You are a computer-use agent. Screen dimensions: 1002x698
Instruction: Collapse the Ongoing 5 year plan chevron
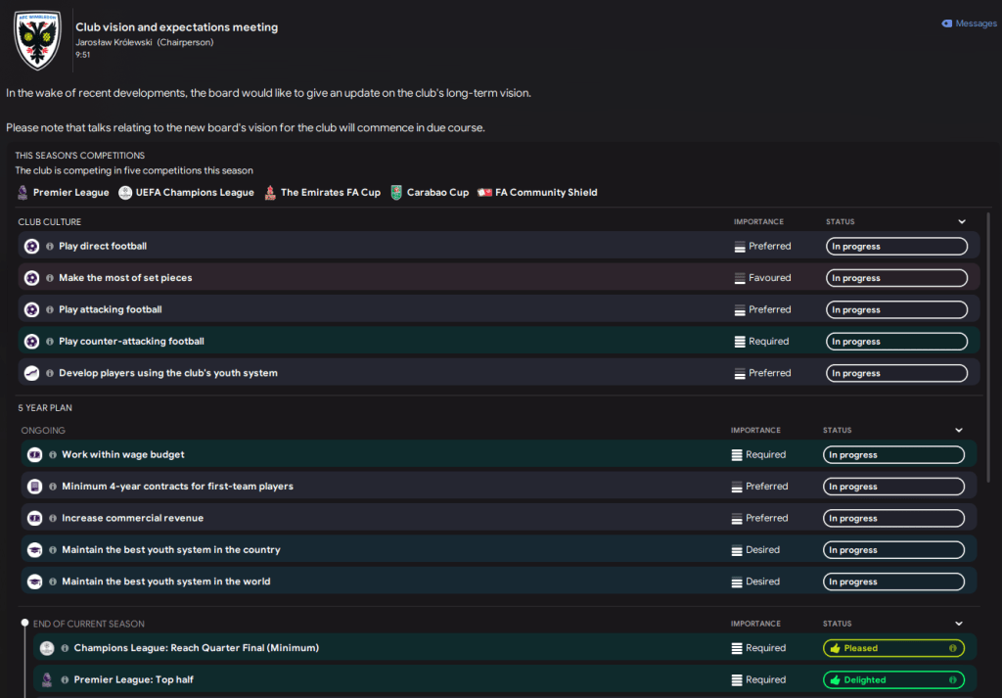[959, 431]
